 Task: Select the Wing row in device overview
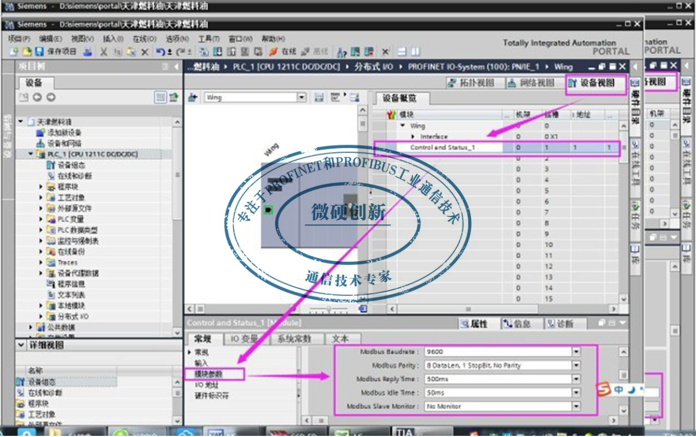click(x=496, y=126)
